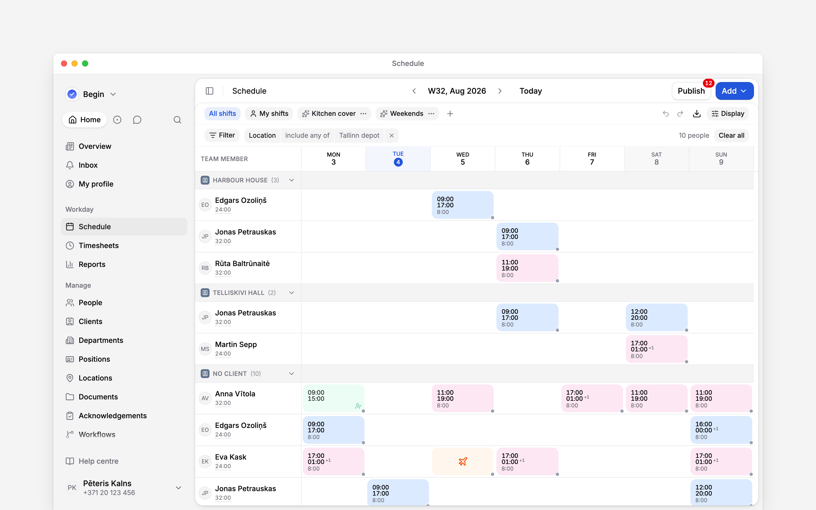Viewport: 816px width, 510px height.
Task: Open the Begin workspace dropdown
Action: [91, 94]
